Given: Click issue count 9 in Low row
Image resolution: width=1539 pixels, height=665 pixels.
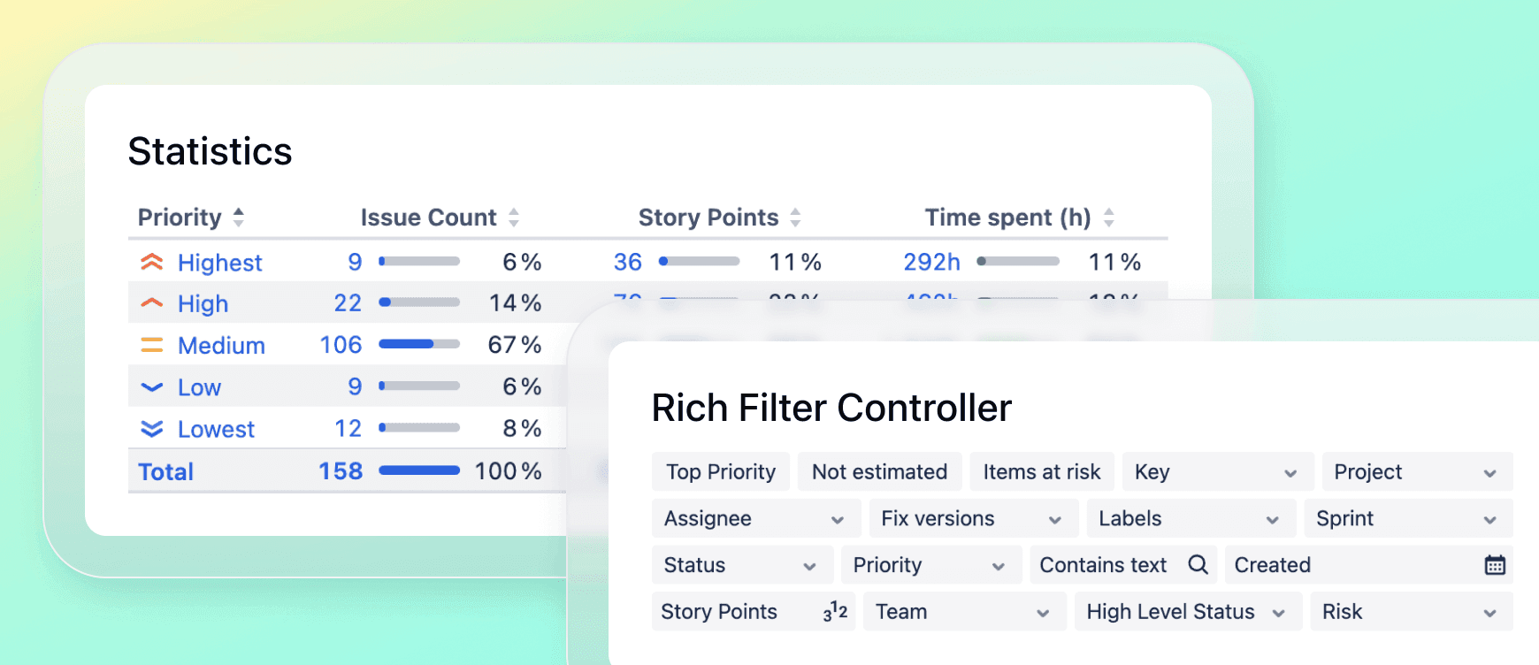Looking at the screenshot, I should 355,386.
